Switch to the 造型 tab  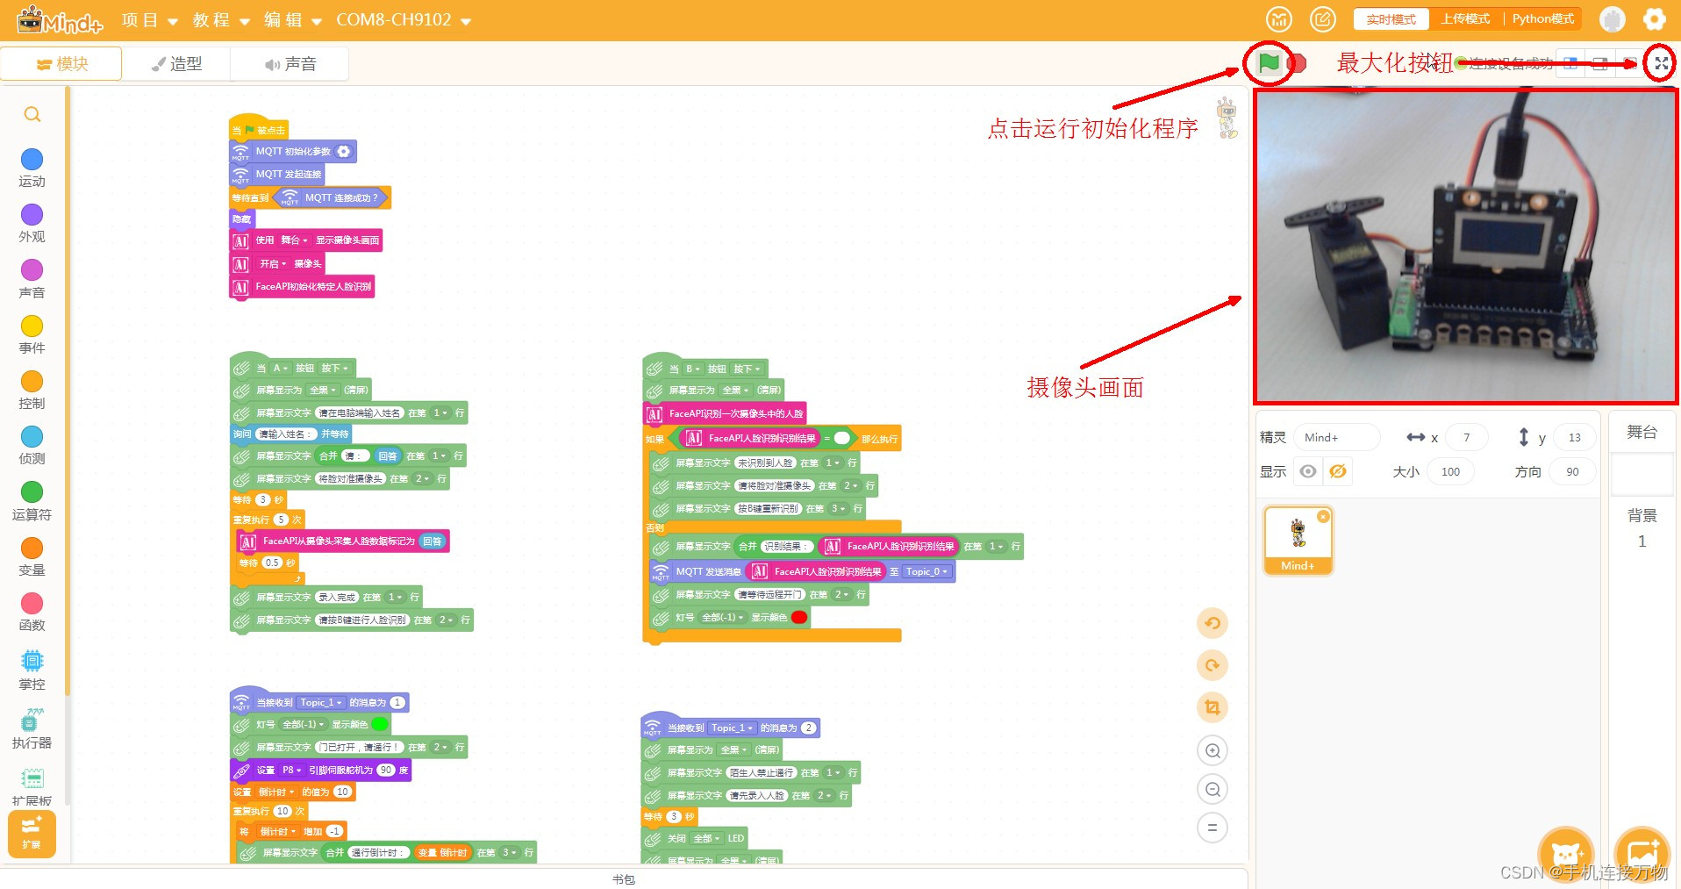pyautogui.click(x=176, y=64)
